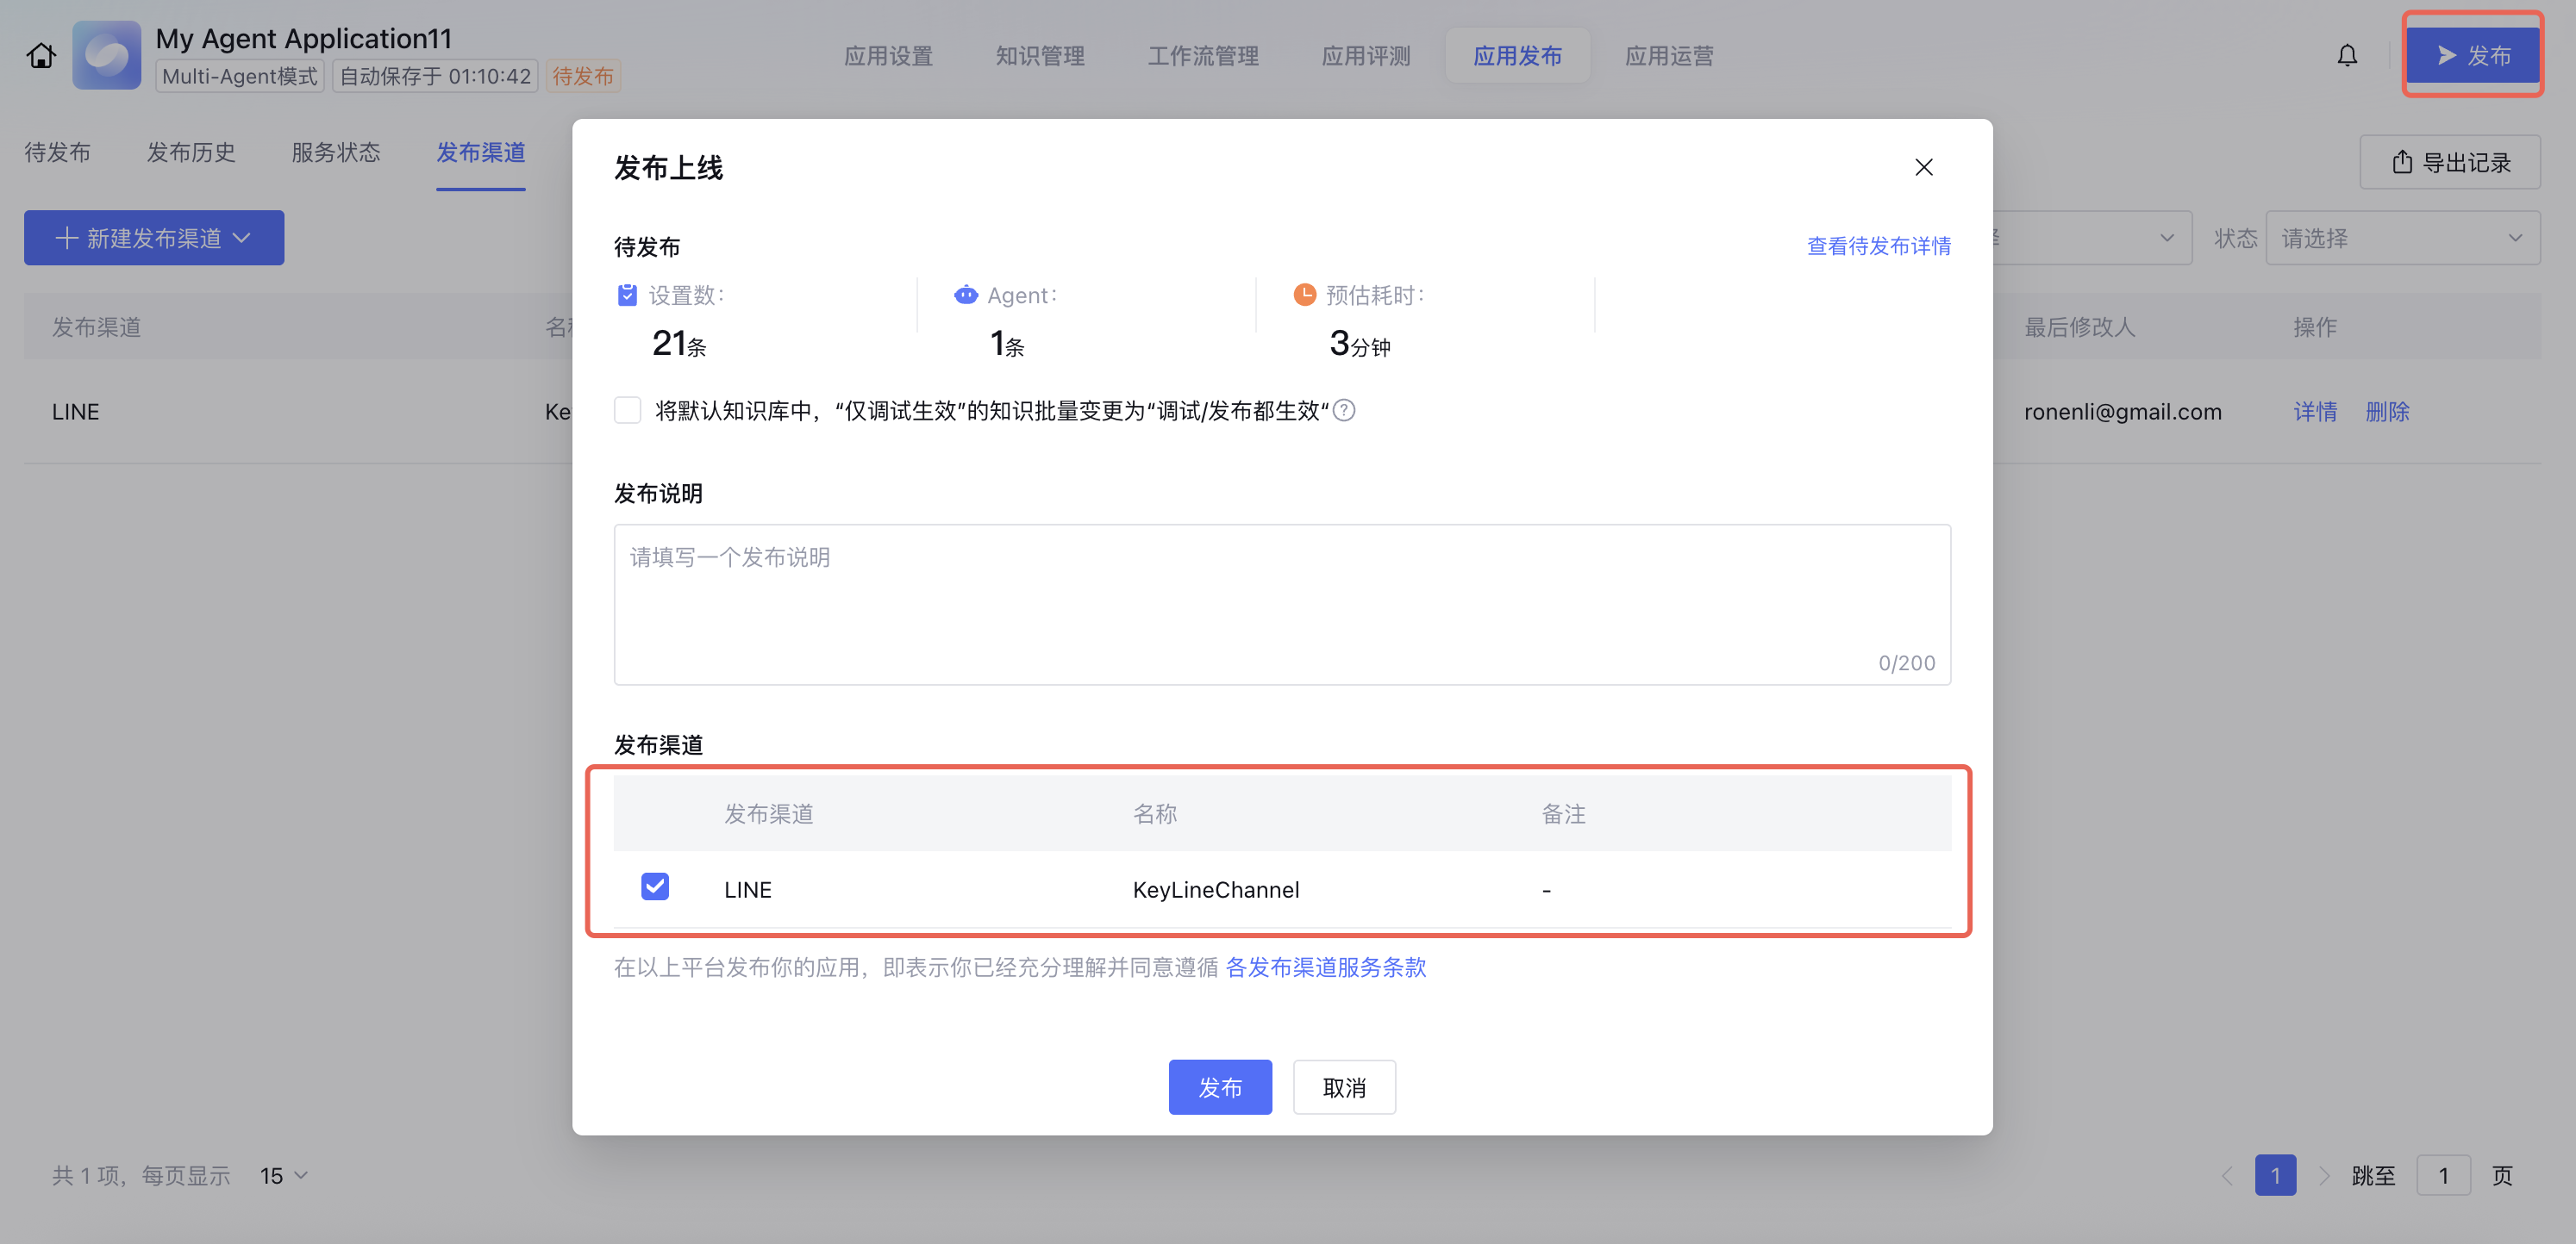
Task: Click the clipboard icon next to 设置数
Action: (627, 295)
